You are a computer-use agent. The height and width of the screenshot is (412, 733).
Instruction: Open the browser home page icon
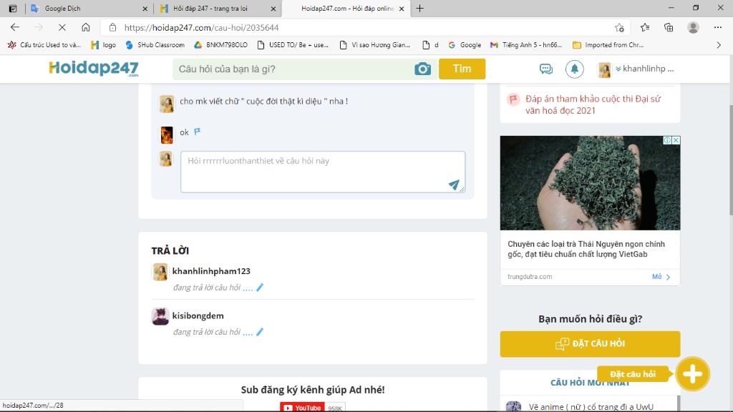pos(86,28)
